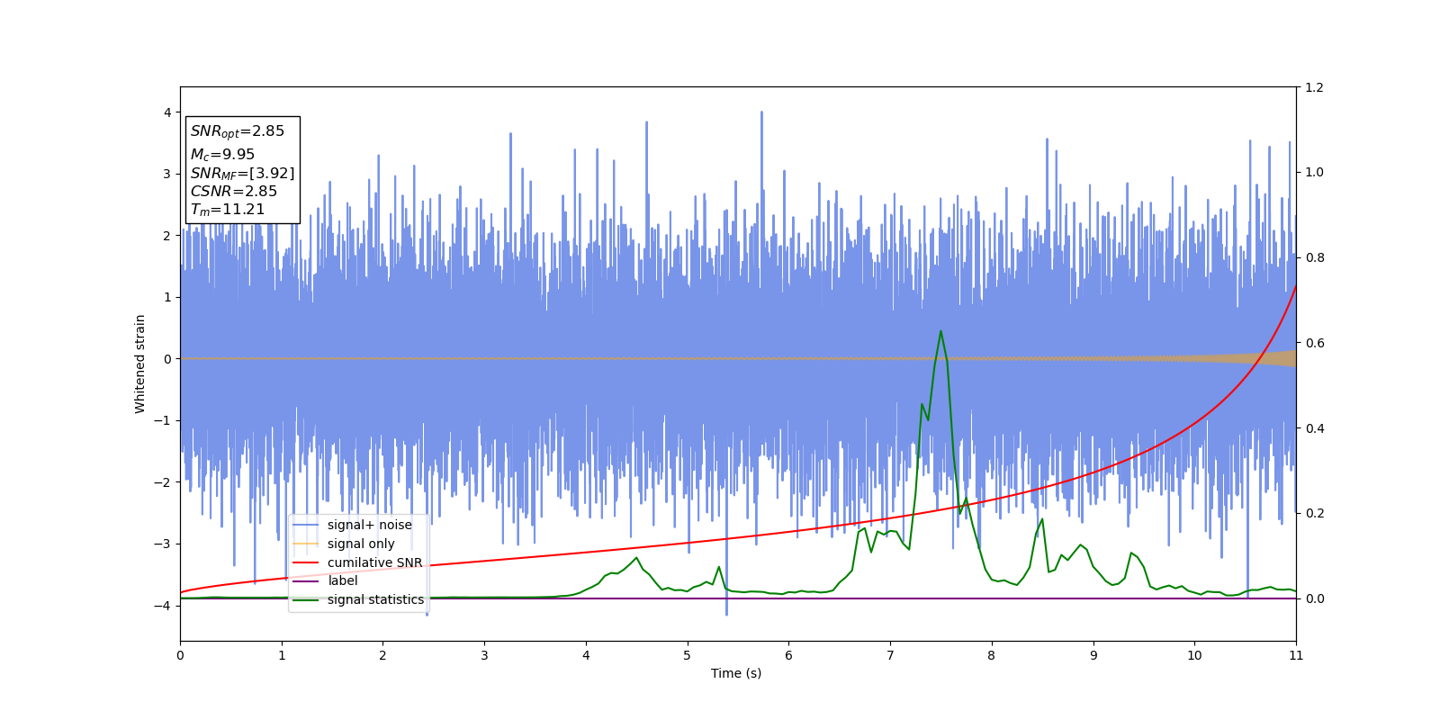
Task: Click the x-axis tick label 8
Action: [992, 655]
